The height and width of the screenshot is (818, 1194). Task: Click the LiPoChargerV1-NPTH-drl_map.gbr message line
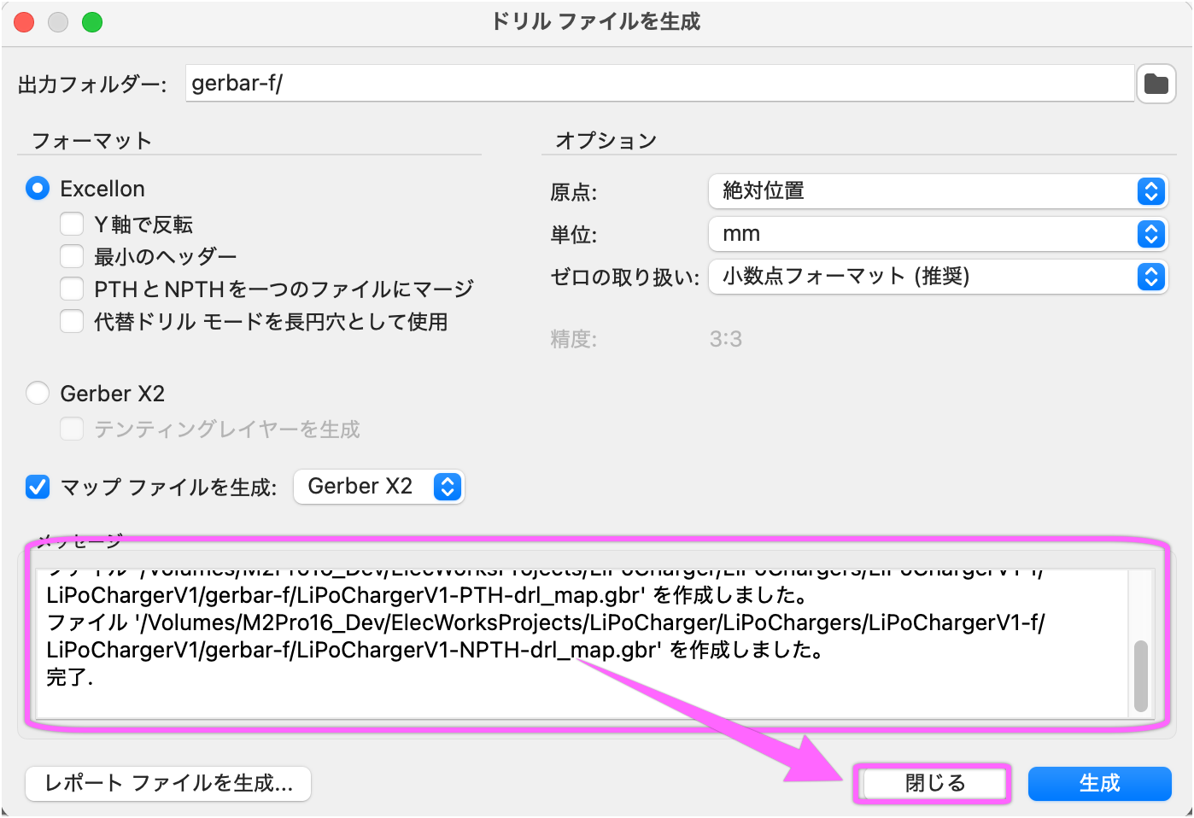[x=436, y=651]
